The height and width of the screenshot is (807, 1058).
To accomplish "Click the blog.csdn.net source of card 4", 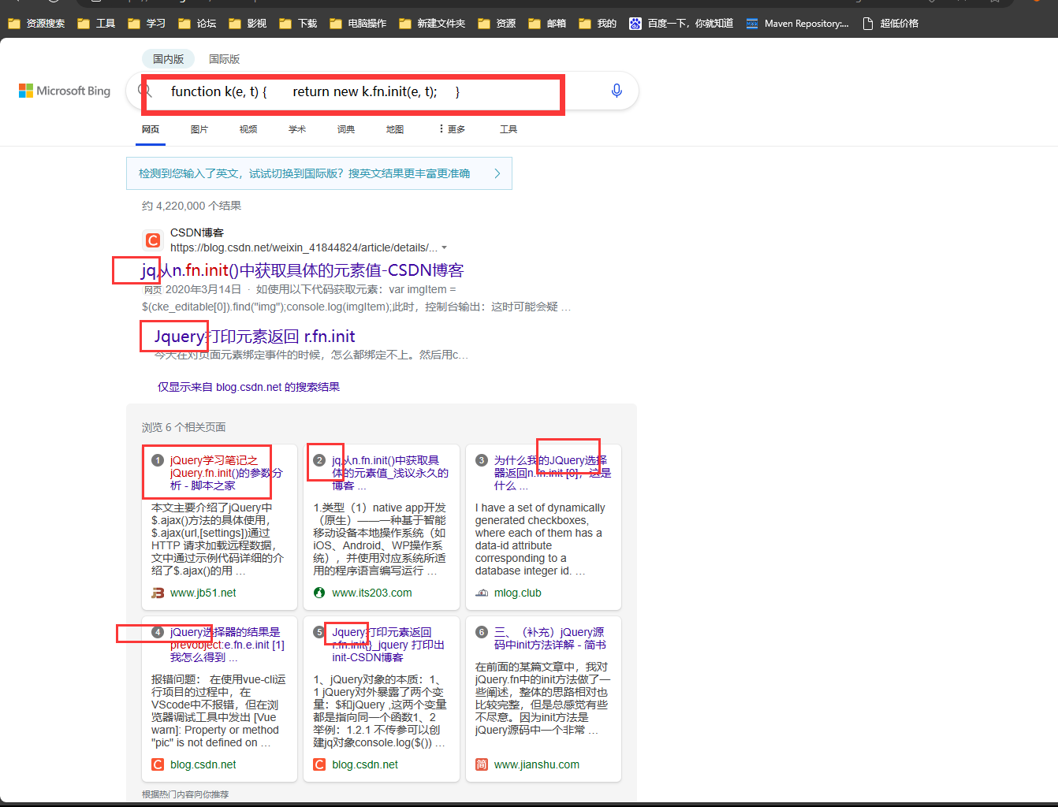I will point(203,764).
